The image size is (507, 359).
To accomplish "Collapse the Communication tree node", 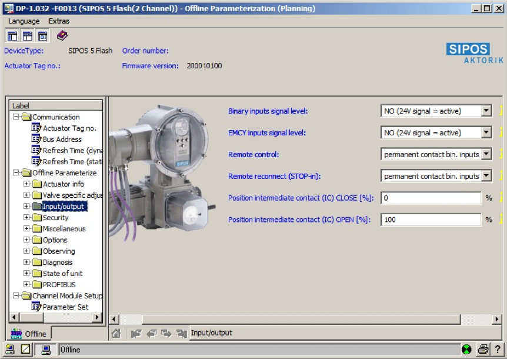I will [16, 117].
